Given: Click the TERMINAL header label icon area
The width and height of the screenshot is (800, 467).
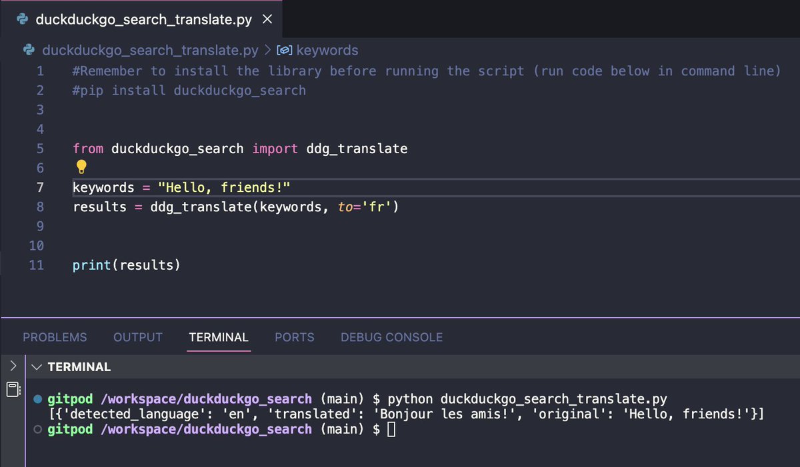Looking at the screenshot, I should click(79, 366).
